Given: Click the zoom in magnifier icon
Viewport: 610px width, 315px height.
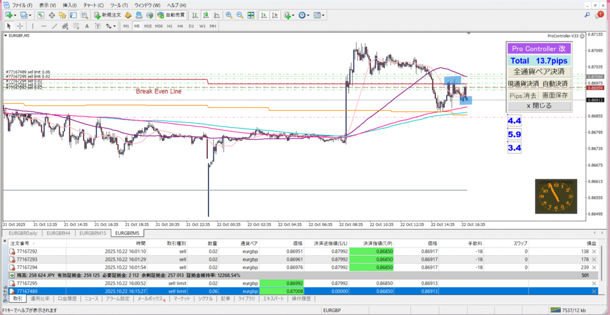Looking at the screenshot, I should [x=229, y=15].
